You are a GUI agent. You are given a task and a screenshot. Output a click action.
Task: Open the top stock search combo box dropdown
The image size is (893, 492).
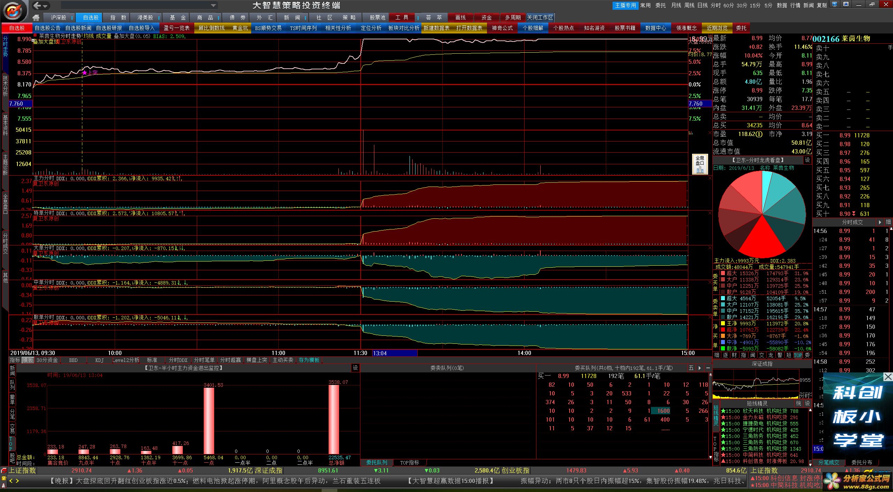tap(213, 5)
